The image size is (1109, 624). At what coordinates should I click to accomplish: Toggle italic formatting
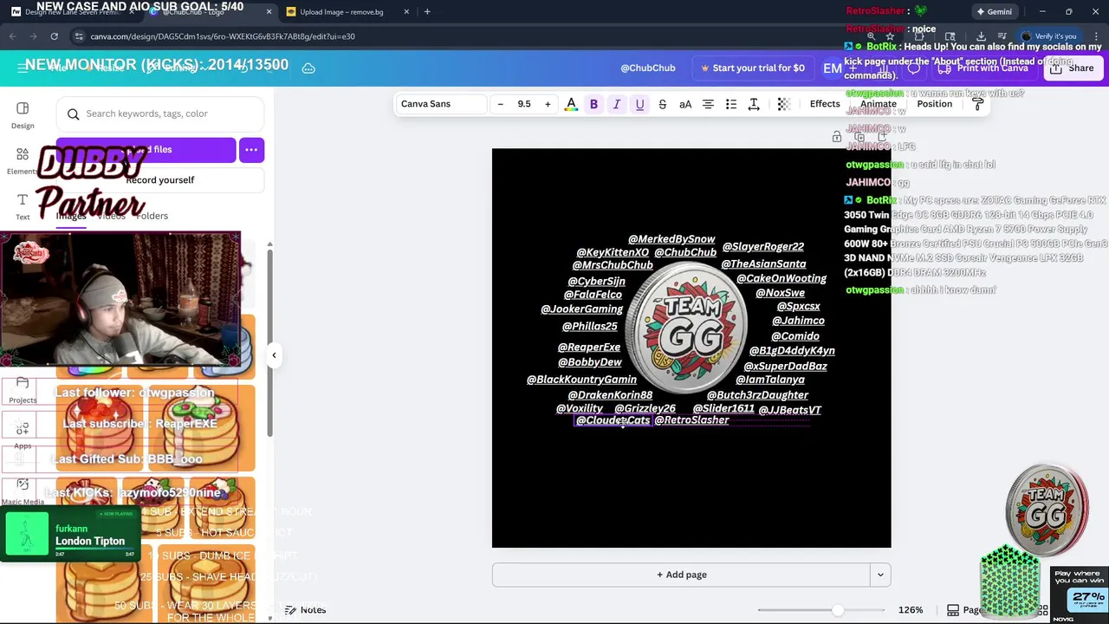point(617,104)
